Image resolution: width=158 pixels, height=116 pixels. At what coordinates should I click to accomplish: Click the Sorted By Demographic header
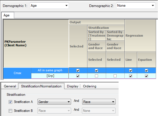115,36
